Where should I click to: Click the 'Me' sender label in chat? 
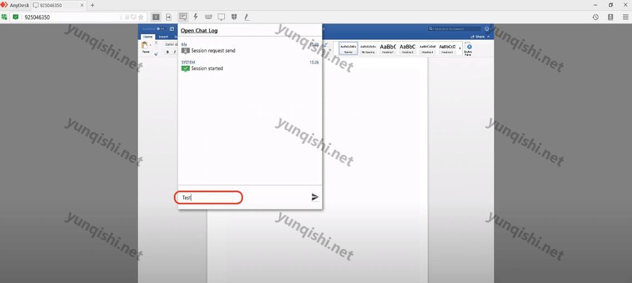pyautogui.click(x=184, y=45)
